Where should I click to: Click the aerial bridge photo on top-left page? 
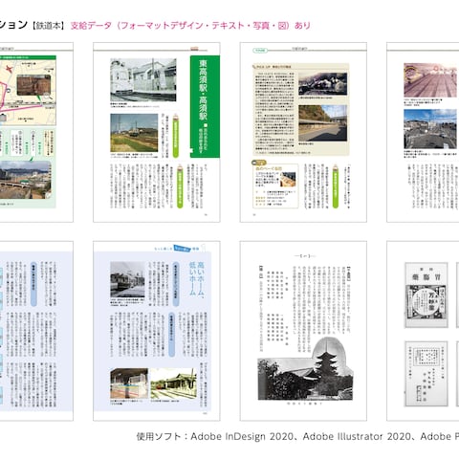tap(26, 180)
